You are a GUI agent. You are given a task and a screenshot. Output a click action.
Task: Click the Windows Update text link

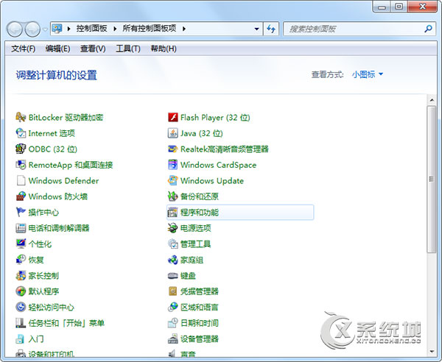(x=212, y=181)
